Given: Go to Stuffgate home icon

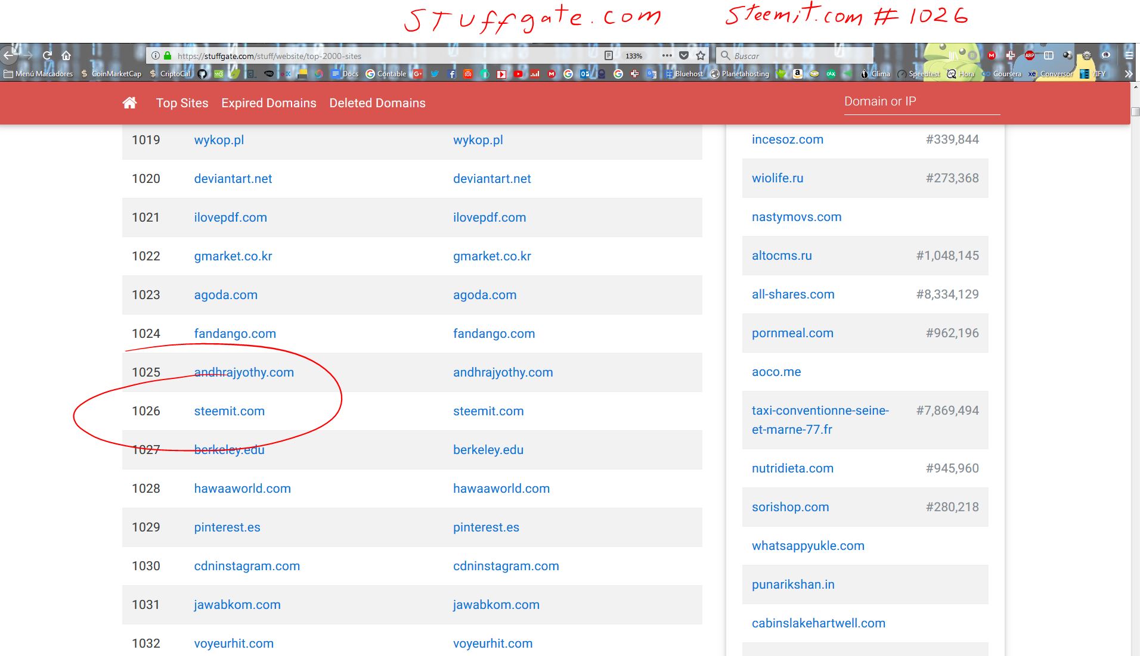Looking at the screenshot, I should coord(129,103).
